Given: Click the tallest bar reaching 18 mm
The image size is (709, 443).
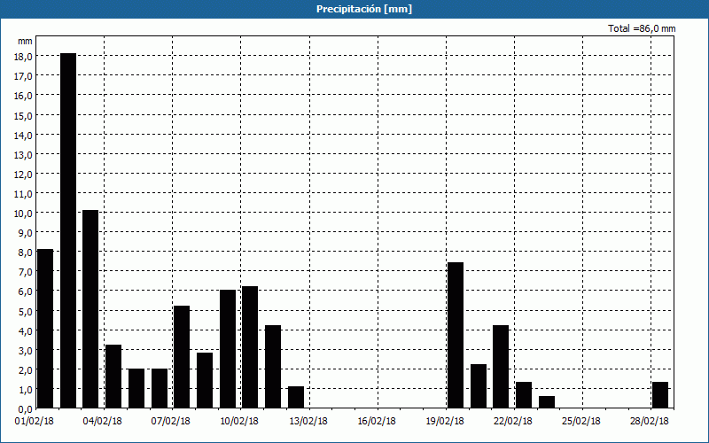Looking at the screenshot, I should 68,230.
